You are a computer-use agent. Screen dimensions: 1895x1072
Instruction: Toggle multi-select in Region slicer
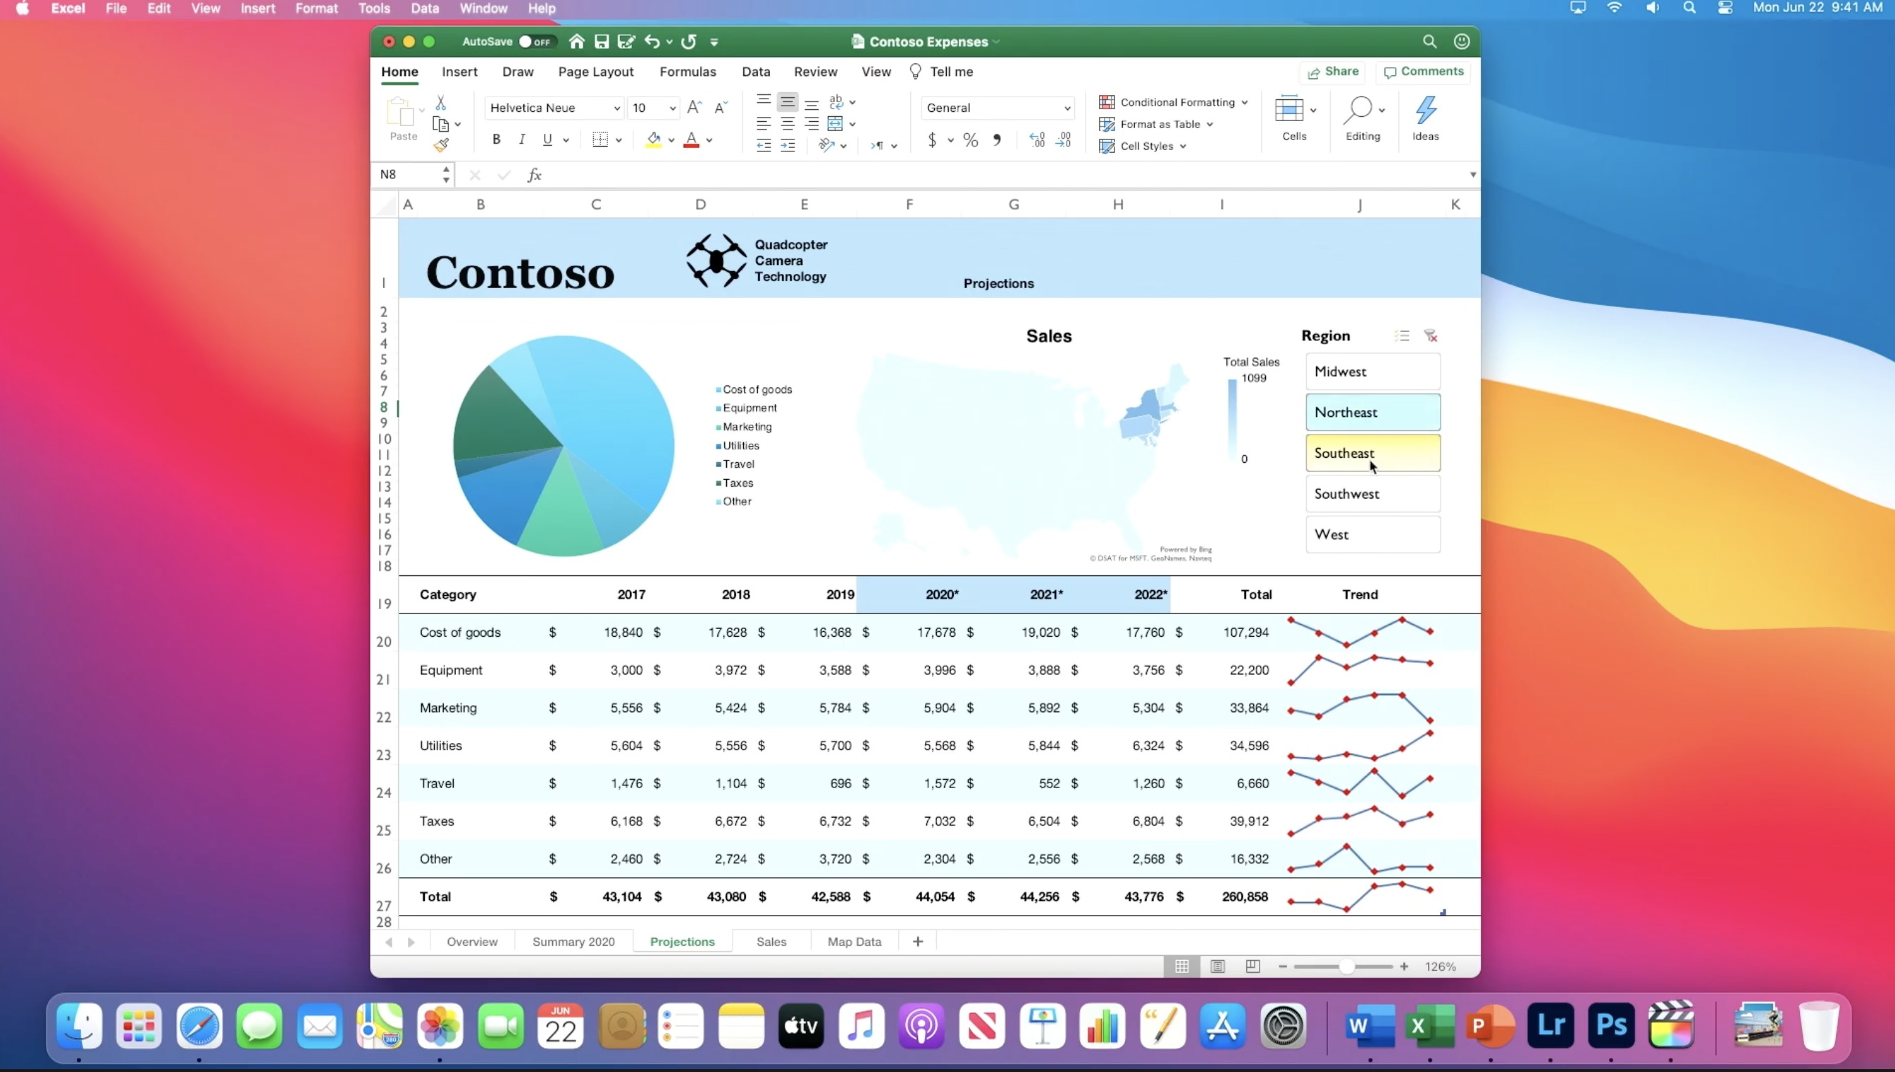tap(1402, 336)
